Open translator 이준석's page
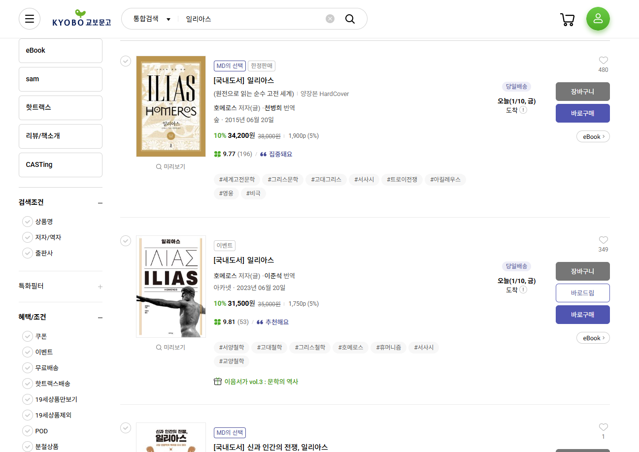 coord(273,276)
